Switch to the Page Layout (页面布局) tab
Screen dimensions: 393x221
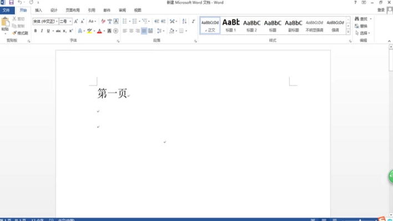click(73, 11)
